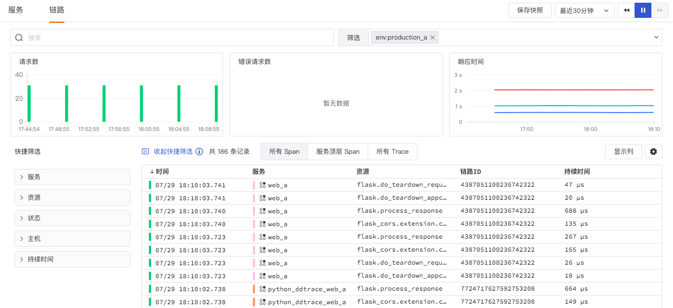Viewport: 673px width, 308px height.
Task: Select the 所有 Trace tab
Action: coord(393,152)
